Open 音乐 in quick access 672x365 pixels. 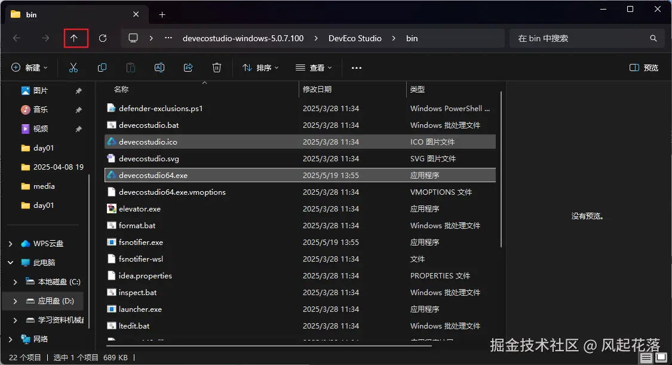(x=41, y=110)
